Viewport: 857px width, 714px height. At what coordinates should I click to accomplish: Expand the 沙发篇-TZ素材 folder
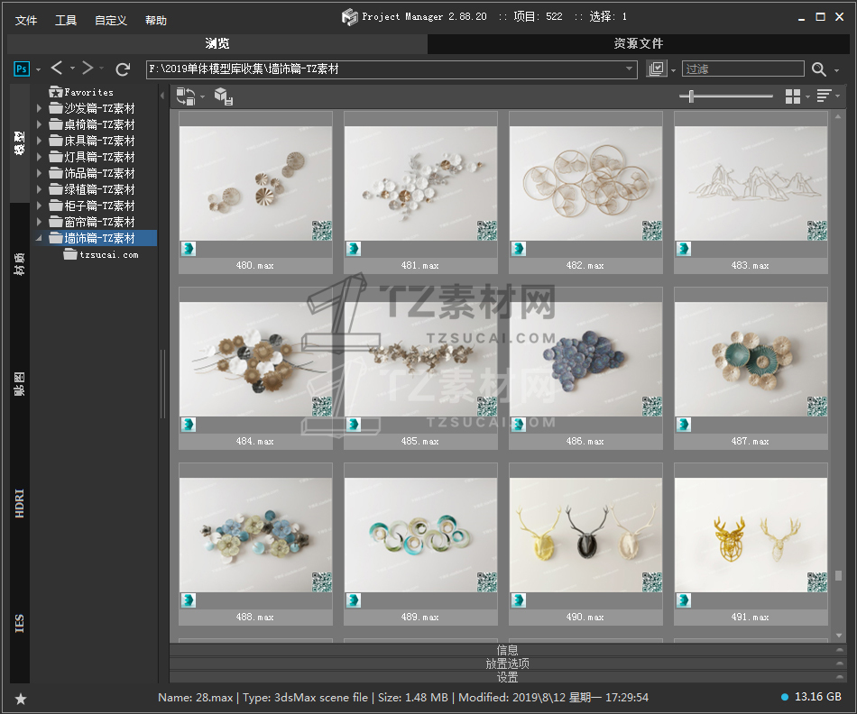coord(39,109)
